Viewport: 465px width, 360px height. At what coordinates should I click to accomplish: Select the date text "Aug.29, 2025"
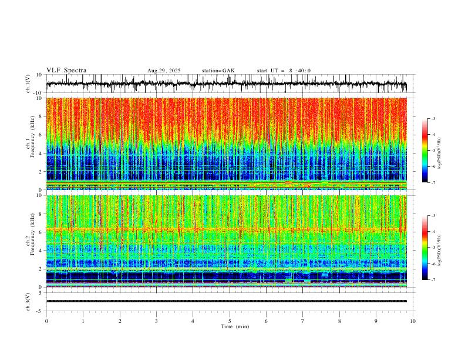[x=164, y=71]
